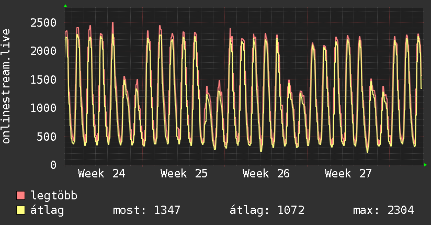Click the green arrow atop y-axis
The width and height of the screenshot is (431, 225).
pos(65,6)
